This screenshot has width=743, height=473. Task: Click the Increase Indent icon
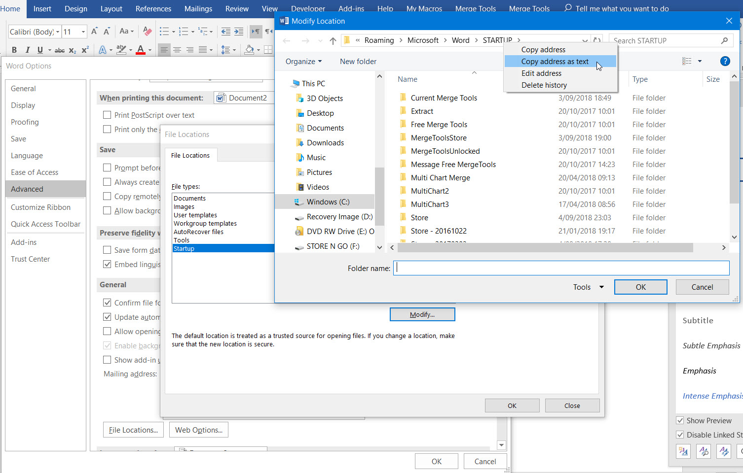[239, 32]
